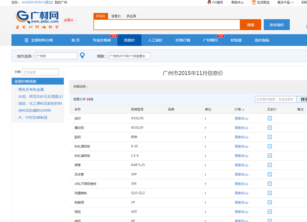Open history price chart for 热轧厚钢板 row
The height and width of the screenshot is (222, 307).
[270, 146]
